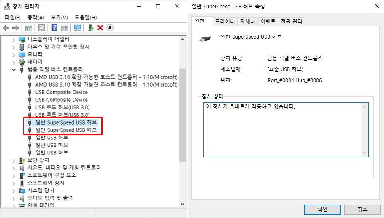
Task: Click the Disable device down-arrow icon
Action: coord(110,28)
